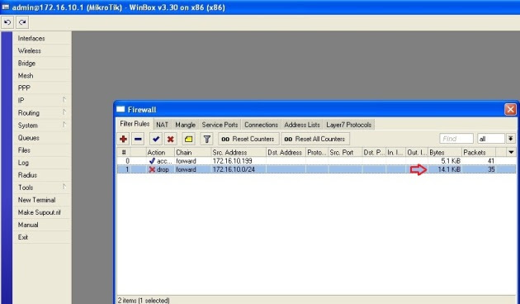This screenshot has width=520, height=304.
Task: Disable rule with red X icon
Action: pyautogui.click(x=171, y=139)
